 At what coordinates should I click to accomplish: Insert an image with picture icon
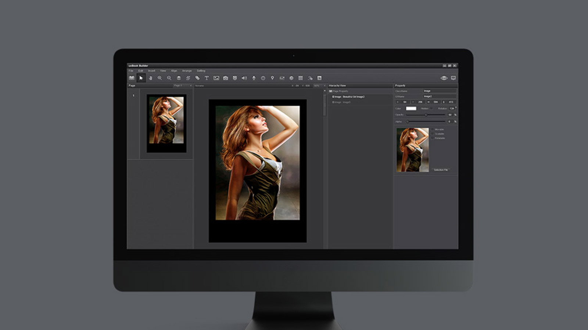click(x=216, y=78)
